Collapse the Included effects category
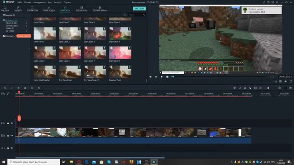Viewport: 294px width, 165px height. [x=27, y=21]
